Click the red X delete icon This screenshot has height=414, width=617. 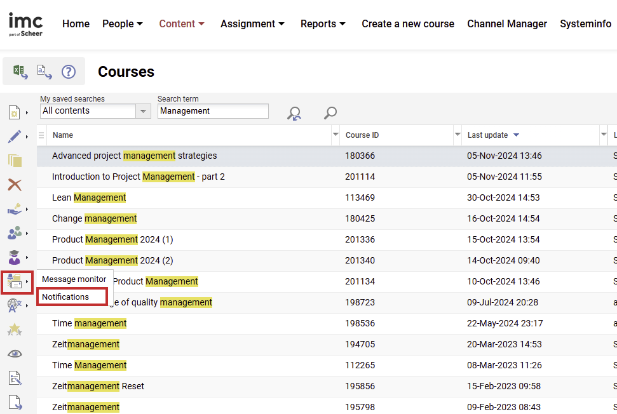pyautogui.click(x=15, y=185)
